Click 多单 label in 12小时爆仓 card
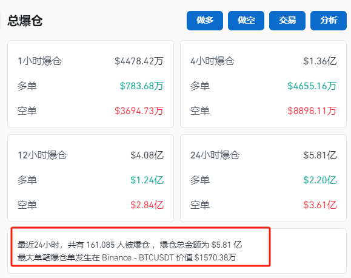 (27, 180)
